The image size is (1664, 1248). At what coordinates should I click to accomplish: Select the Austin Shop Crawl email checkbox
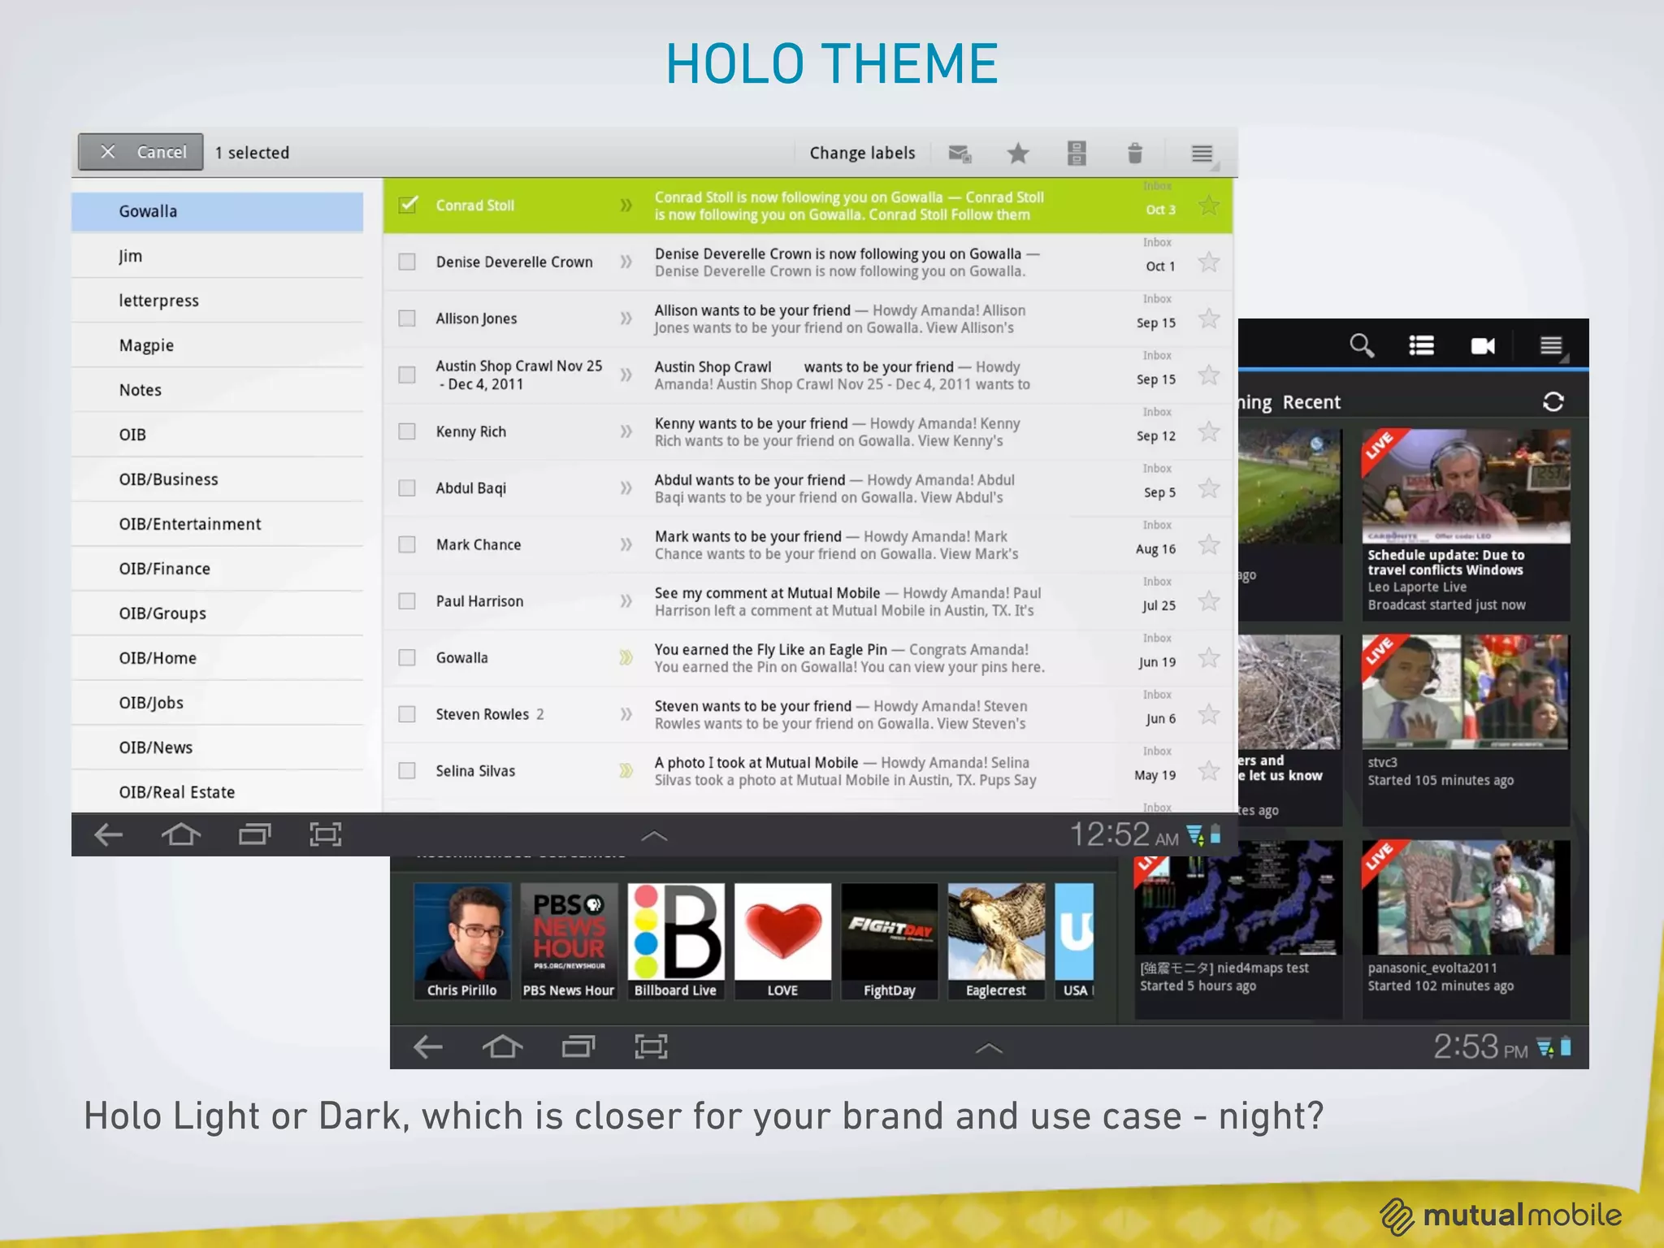407,375
